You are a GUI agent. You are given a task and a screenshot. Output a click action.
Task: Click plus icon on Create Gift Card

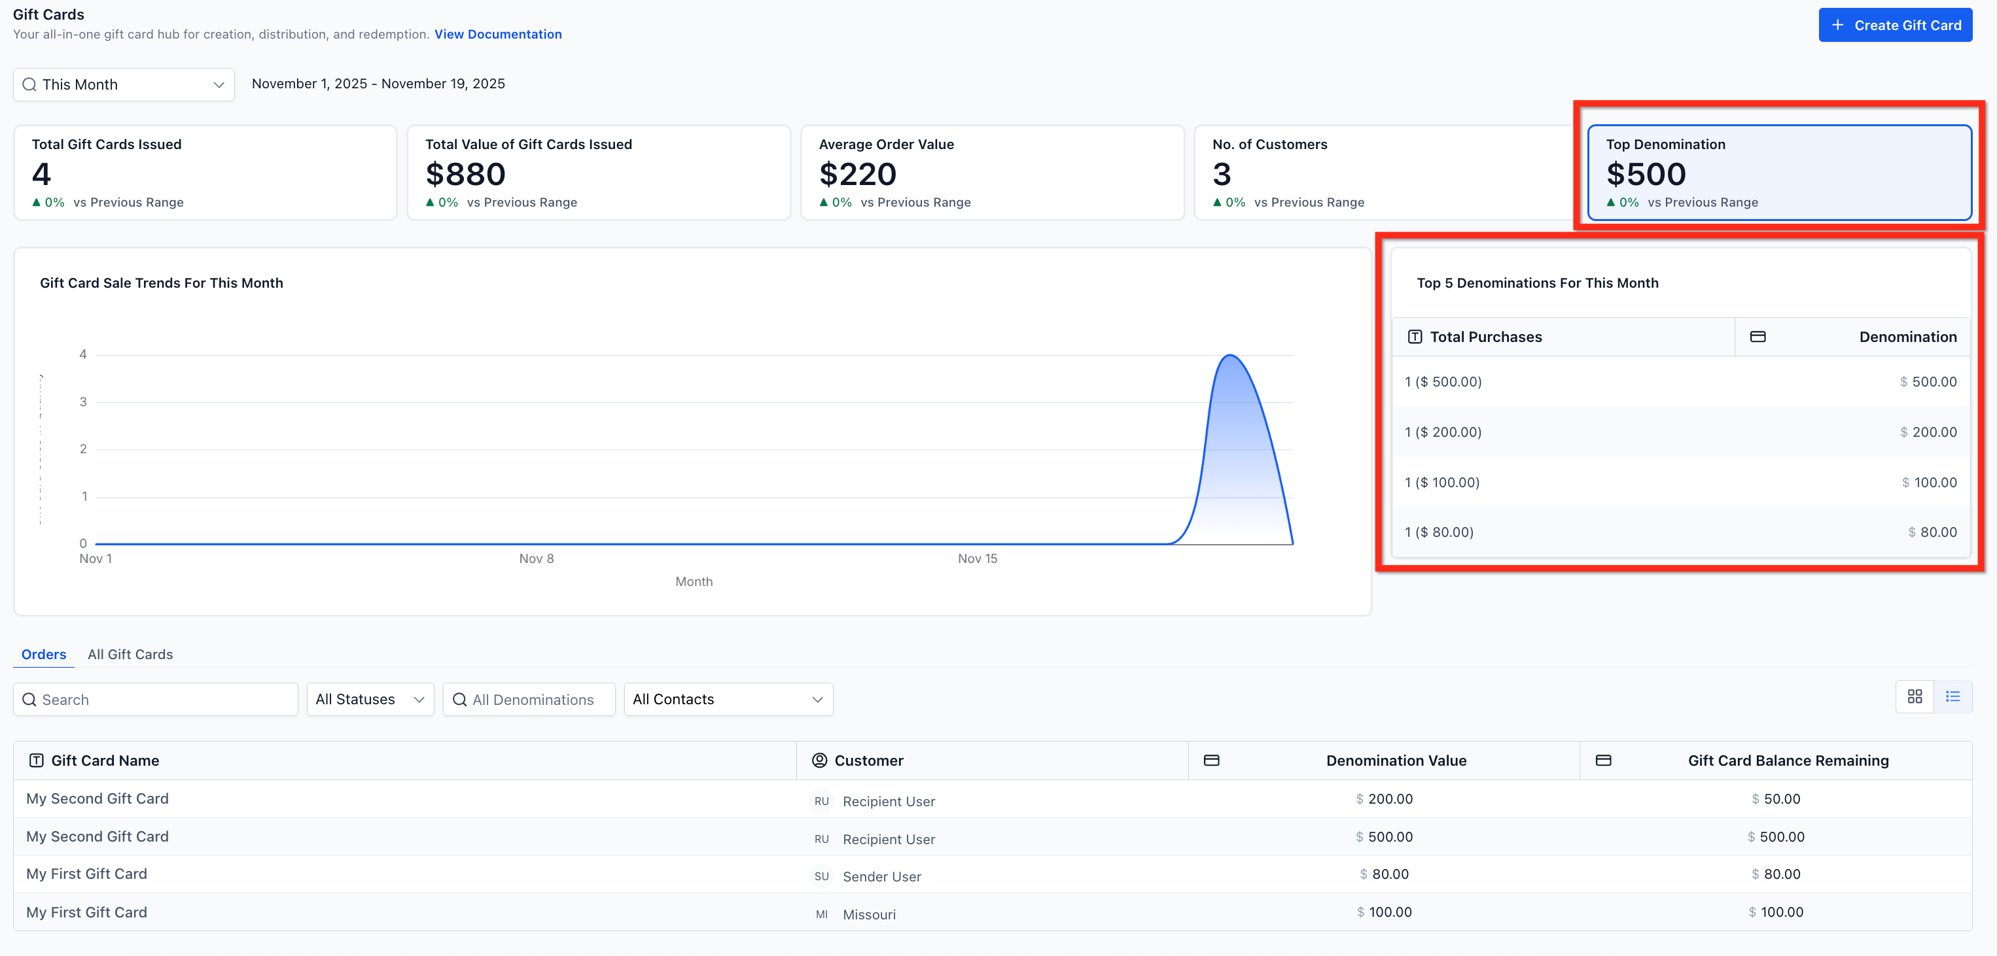1837,26
